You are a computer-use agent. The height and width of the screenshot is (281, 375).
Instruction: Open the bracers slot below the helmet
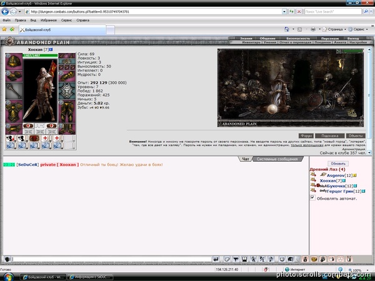tap(14, 76)
